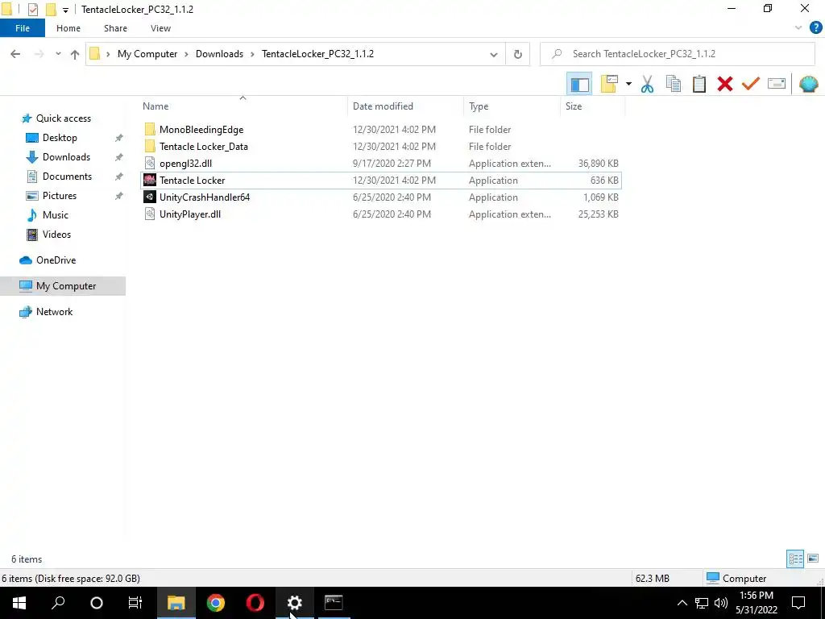The height and width of the screenshot is (619, 825).
Task: Switch to the View ribbon tab
Action: tap(160, 28)
